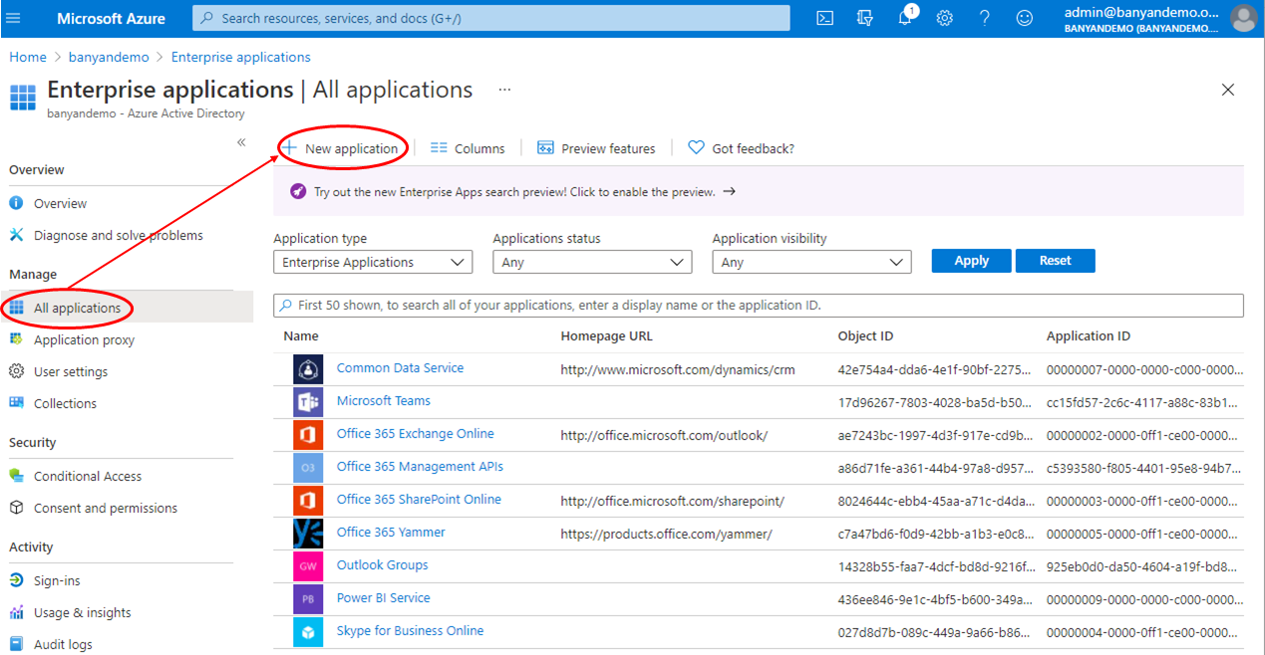This screenshot has width=1265, height=655.
Task: Go to Sign-ins under Activity
Action: point(57,581)
